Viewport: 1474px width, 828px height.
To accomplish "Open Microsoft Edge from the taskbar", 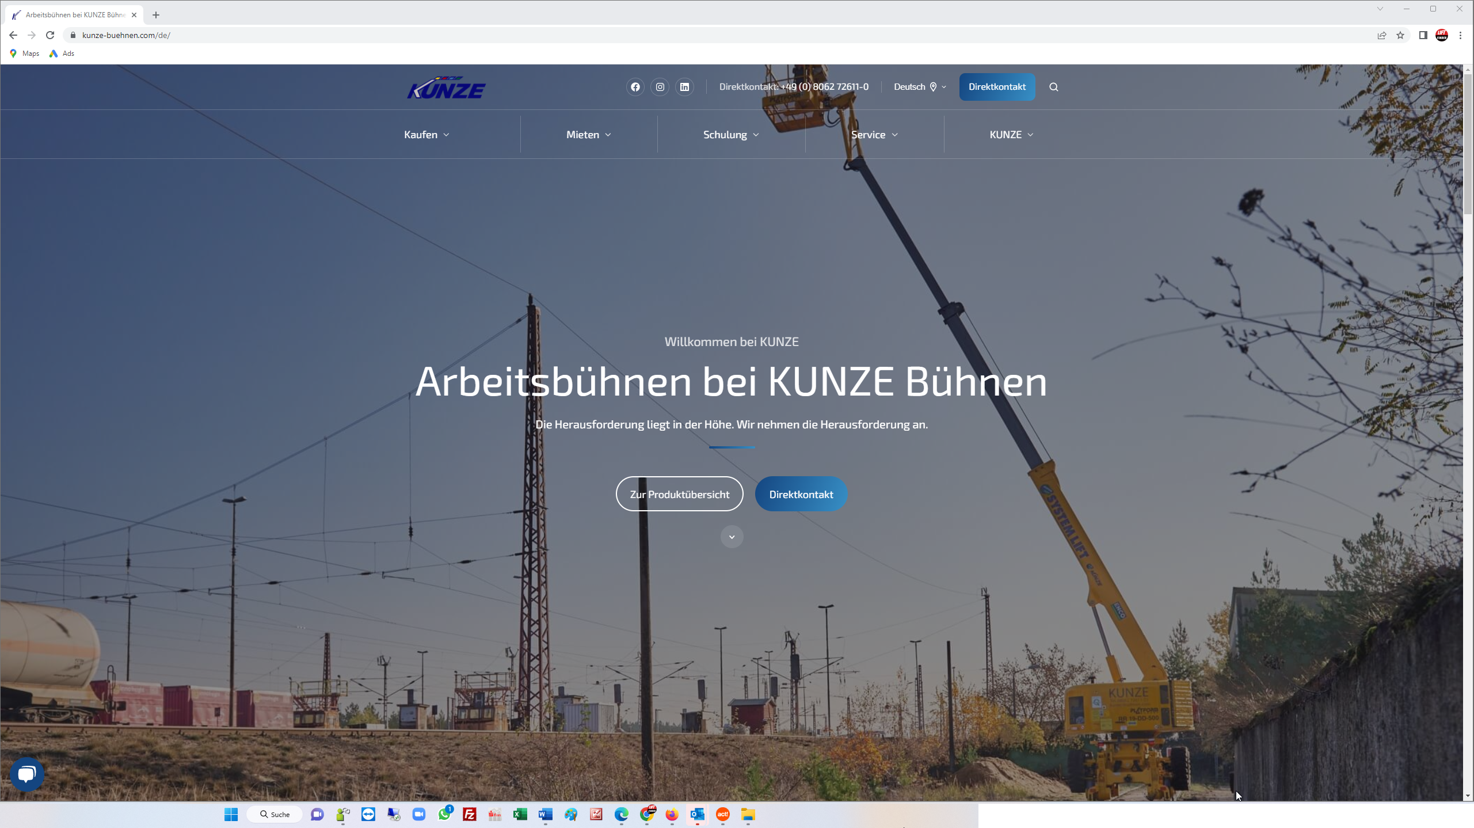I will click(x=621, y=814).
